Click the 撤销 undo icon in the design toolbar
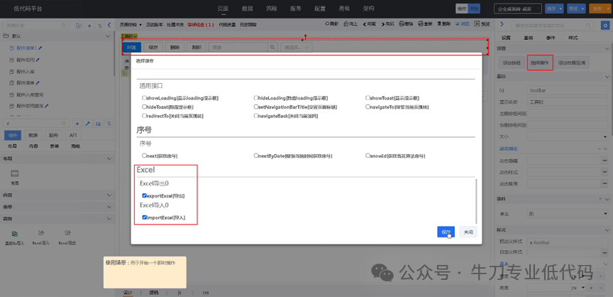 pyautogui.click(x=401, y=24)
